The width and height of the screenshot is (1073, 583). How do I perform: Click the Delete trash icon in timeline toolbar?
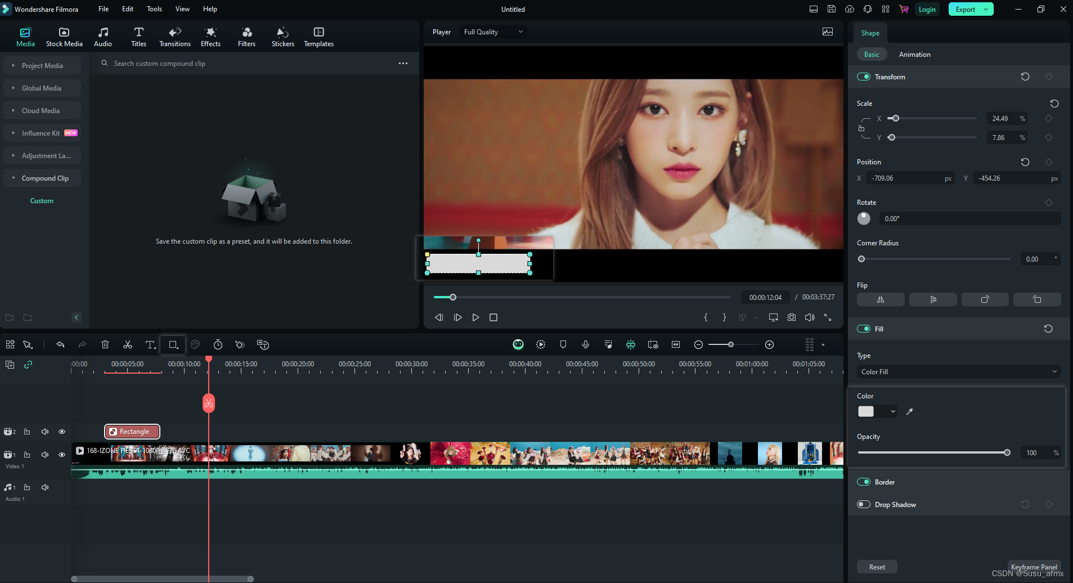click(x=105, y=344)
